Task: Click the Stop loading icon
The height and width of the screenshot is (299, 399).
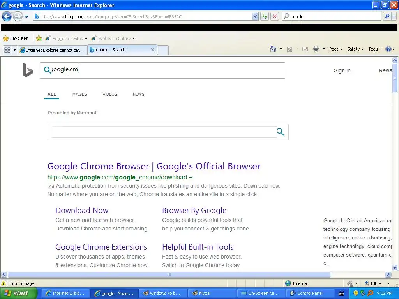Action: 275,16
